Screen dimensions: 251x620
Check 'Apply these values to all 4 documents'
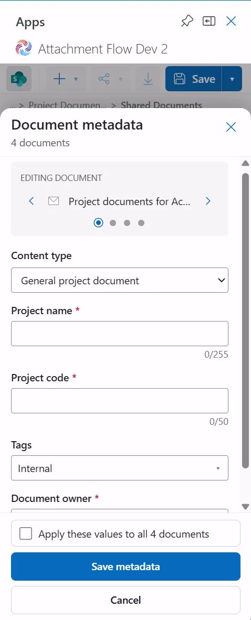[26, 534]
